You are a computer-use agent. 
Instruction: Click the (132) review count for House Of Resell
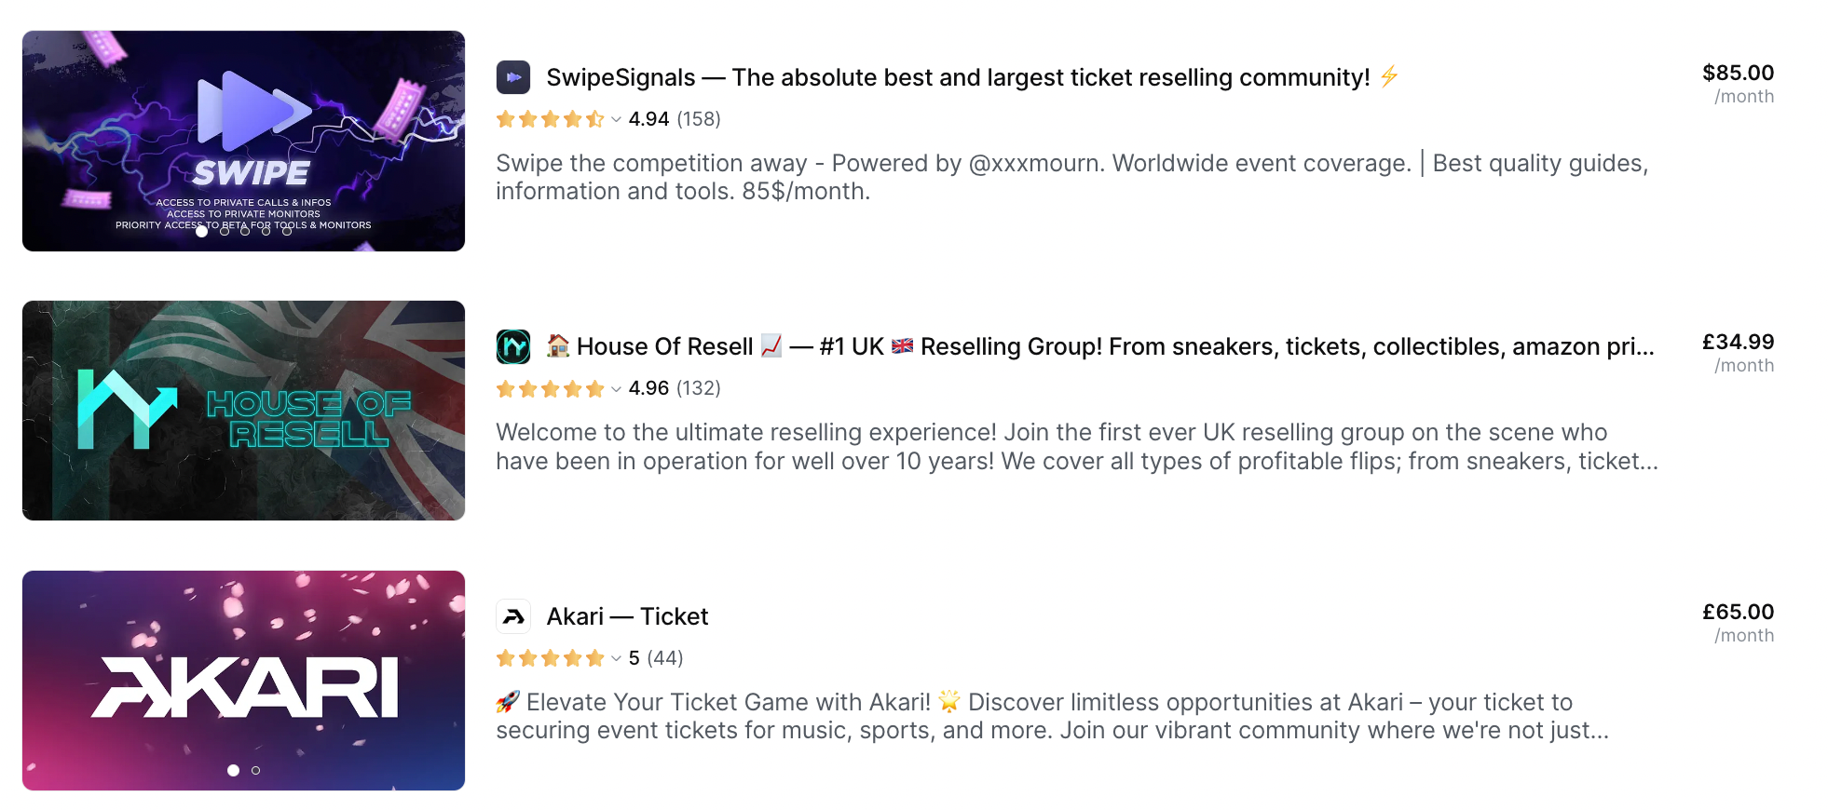point(697,388)
